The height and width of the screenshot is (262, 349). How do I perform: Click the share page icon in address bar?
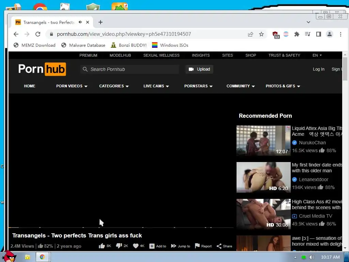tap(251, 34)
